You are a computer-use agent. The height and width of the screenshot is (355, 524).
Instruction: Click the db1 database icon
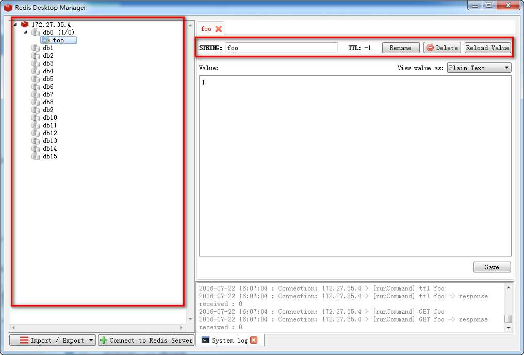coord(36,48)
